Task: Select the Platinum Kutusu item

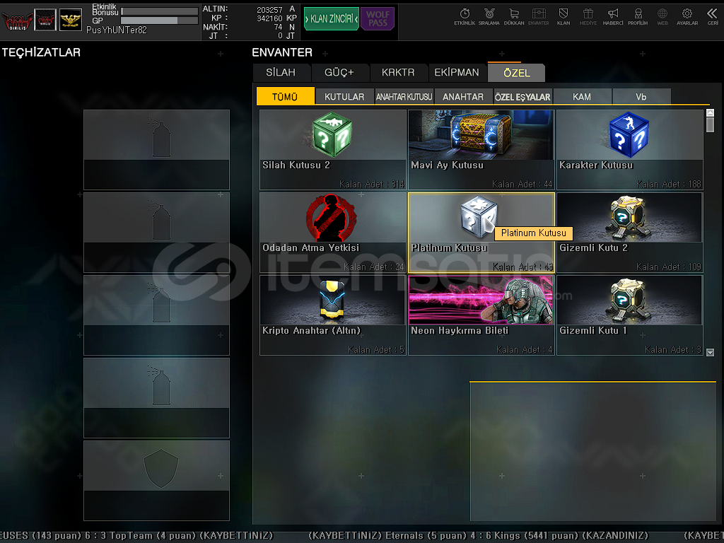Action: tap(481, 232)
